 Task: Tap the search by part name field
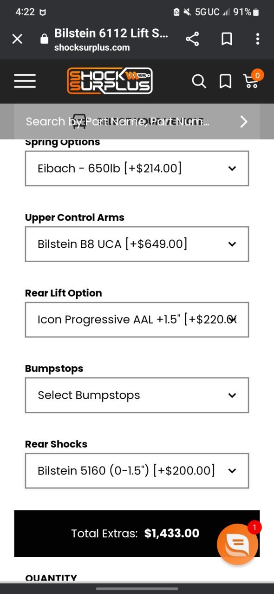pos(117,122)
